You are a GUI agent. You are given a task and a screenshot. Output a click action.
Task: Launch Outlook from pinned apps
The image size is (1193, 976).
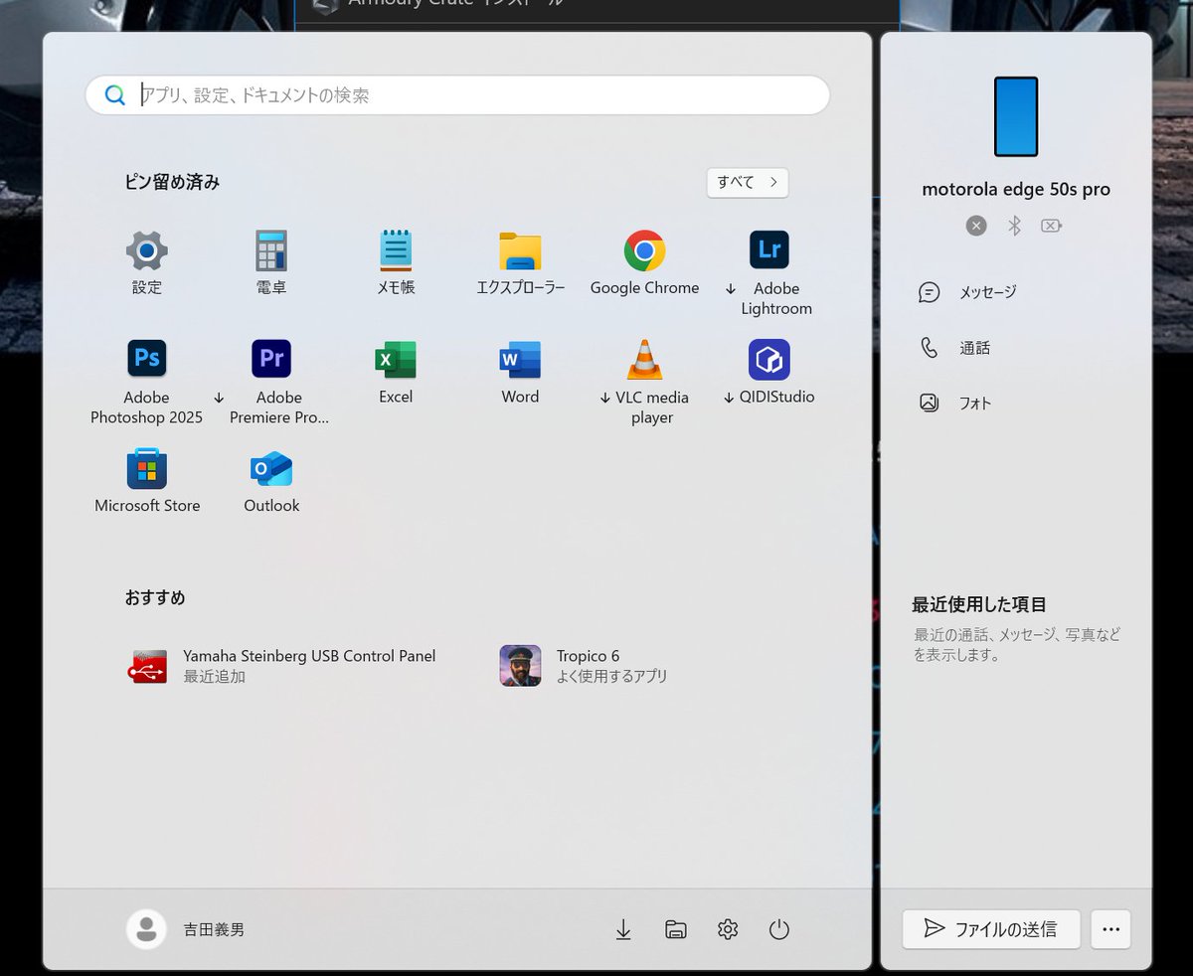point(271,481)
